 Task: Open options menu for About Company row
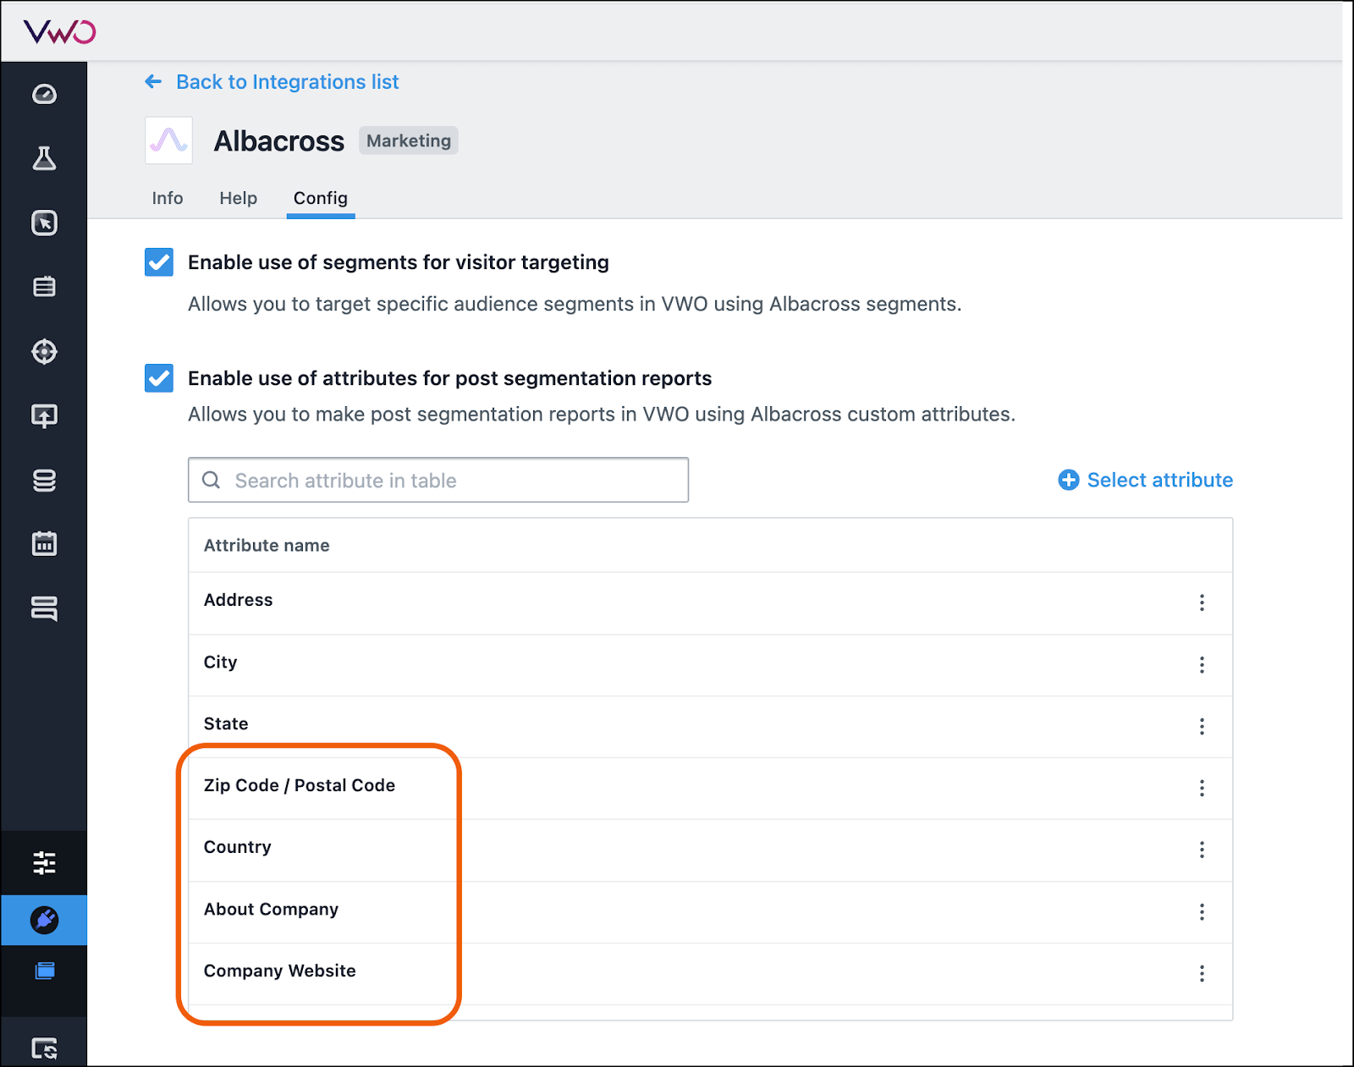[x=1202, y=911]
